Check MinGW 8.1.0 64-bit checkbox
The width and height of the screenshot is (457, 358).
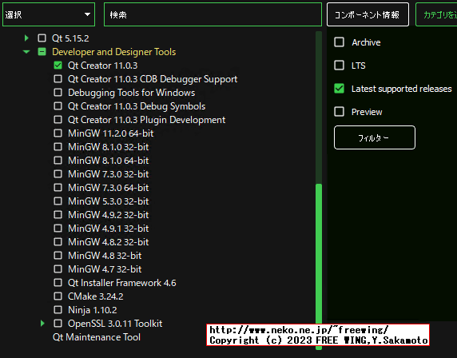pyautogui.click(x=58, y=161)
